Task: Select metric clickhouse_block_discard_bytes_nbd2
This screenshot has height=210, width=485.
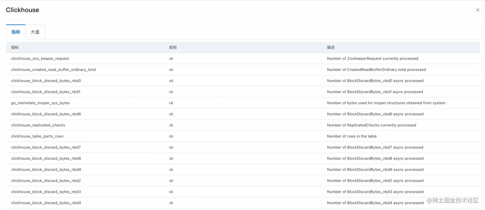Action: 46,181
